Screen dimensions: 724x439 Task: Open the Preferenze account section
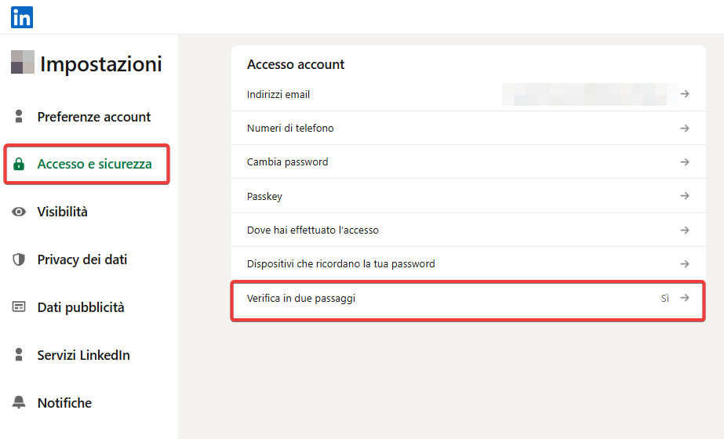[93, 117]
